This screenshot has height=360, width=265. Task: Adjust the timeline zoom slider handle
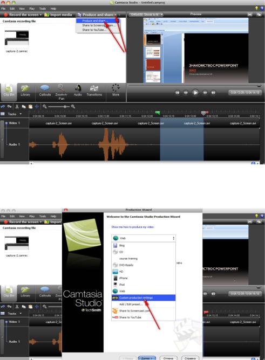point(65,107)
